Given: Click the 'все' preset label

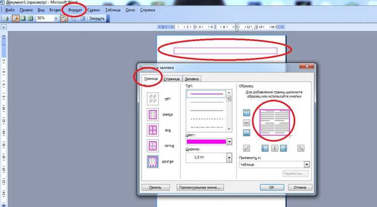Looking at the screenshot, I should [167, 130].
